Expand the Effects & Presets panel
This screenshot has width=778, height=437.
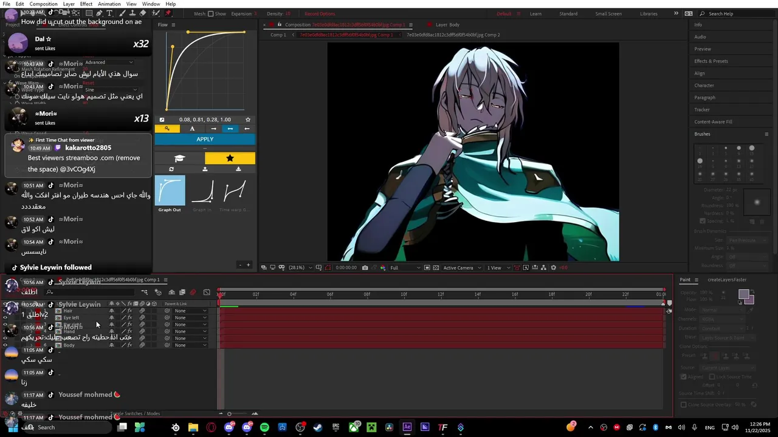(x=711, y=61)
